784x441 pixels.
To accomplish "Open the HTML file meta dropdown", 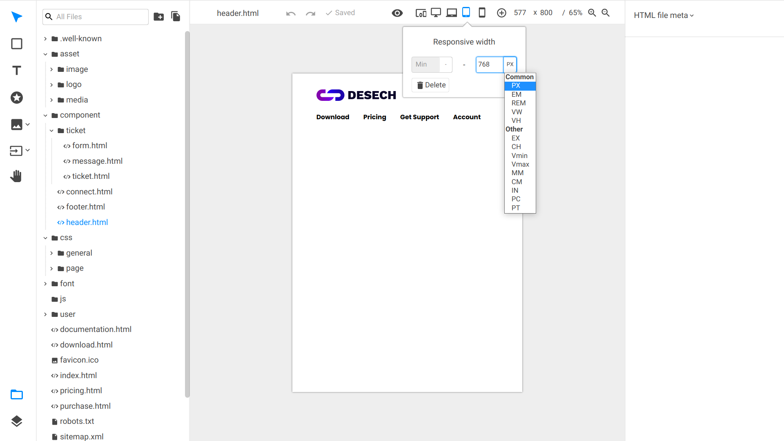I will 664,15.
